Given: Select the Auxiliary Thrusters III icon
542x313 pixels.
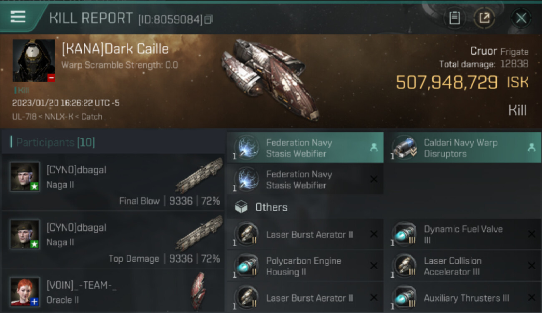Looking at the screenshot, I should point(404,298).
